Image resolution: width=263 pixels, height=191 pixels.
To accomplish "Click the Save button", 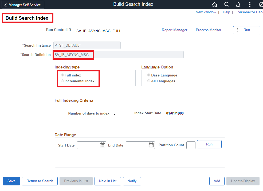I will pos(11,181).
